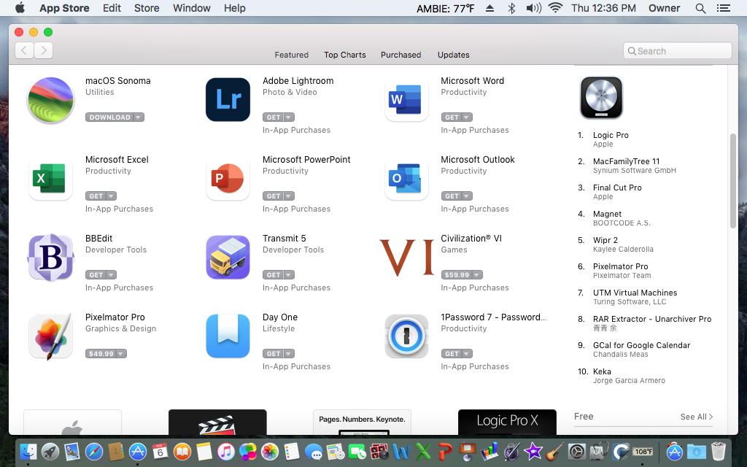This screenshot has width=747, height=467.
Task: Switch to the Purchased tab
Action: pyautogui.click(x=400, y=55)
